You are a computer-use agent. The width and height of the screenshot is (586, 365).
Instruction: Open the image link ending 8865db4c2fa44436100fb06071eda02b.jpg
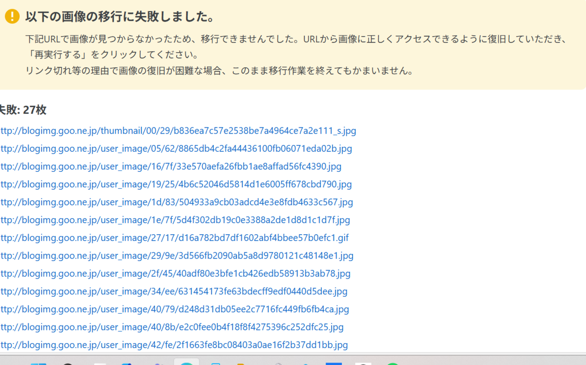point(176,148)
